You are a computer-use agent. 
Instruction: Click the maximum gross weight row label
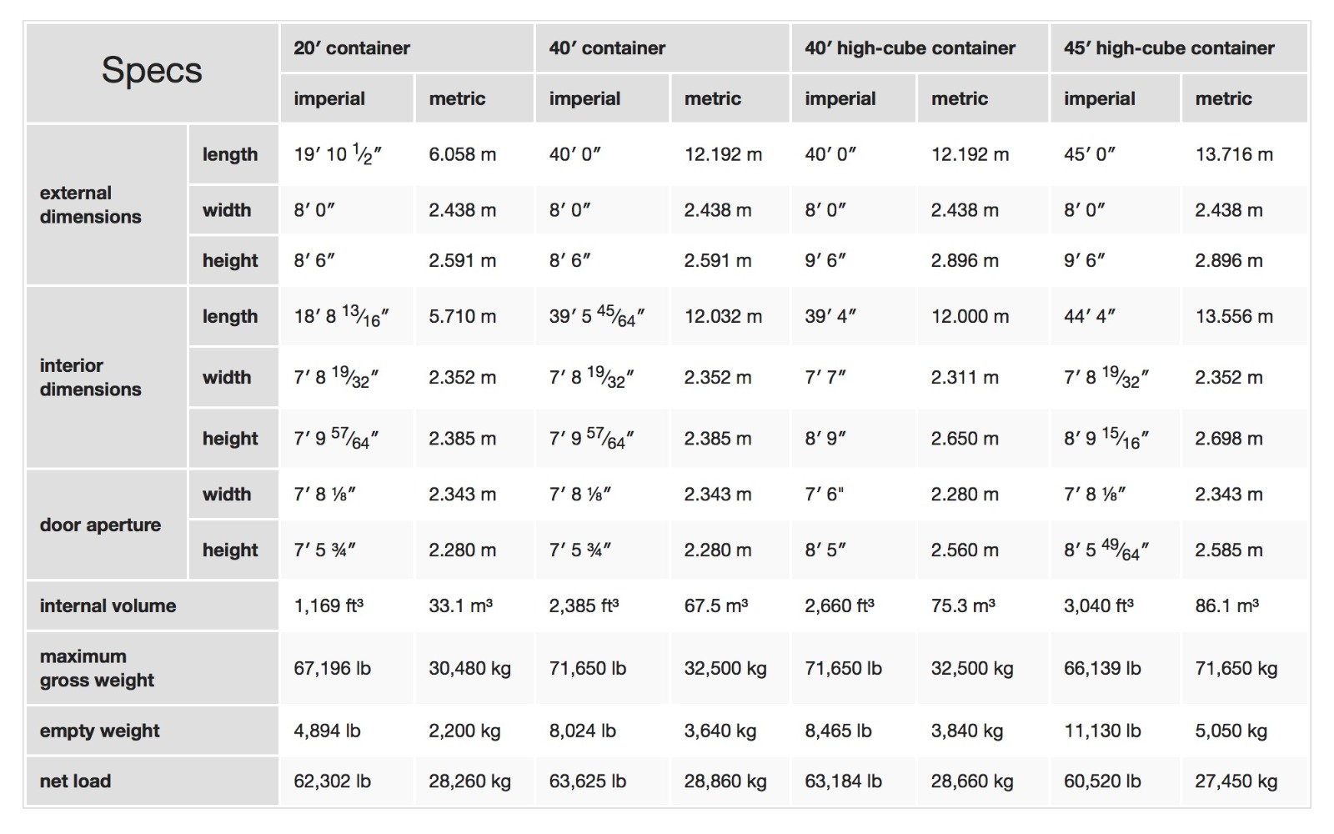point(97,668)
